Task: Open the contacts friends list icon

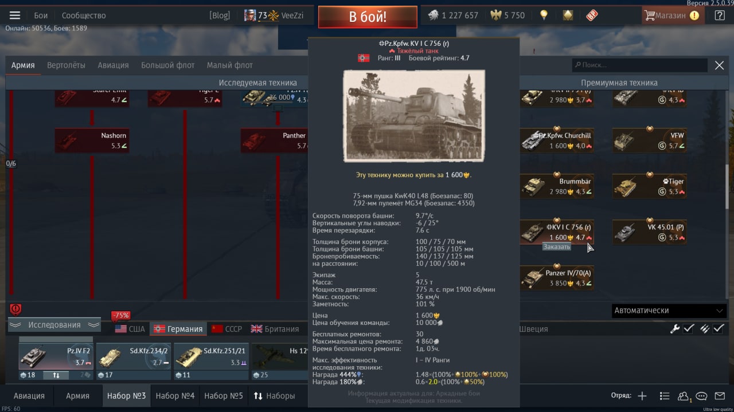Action: (683, 396)
